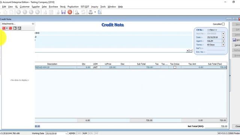Screen dimensions: 240x135
Task: Click the Close button at bottom right
Action: point(236,126)
